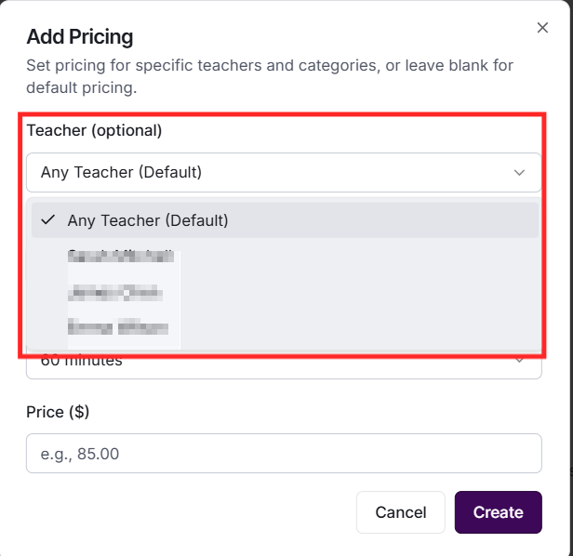Click the Teacher (optional) field label
The width and height of the screenshot is (573, 556).
click(x=94, y=130)
